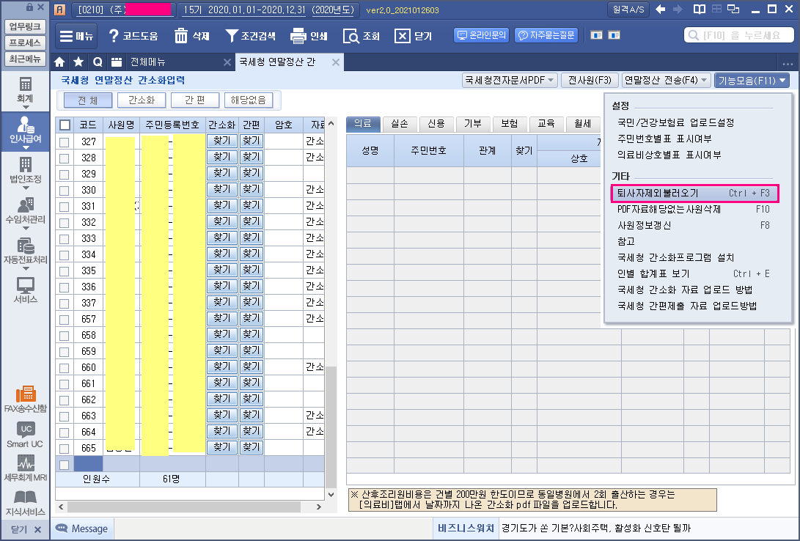Expand the arrow under 자동전표처리
Screen dimensions: 800x541
[26, 268]
